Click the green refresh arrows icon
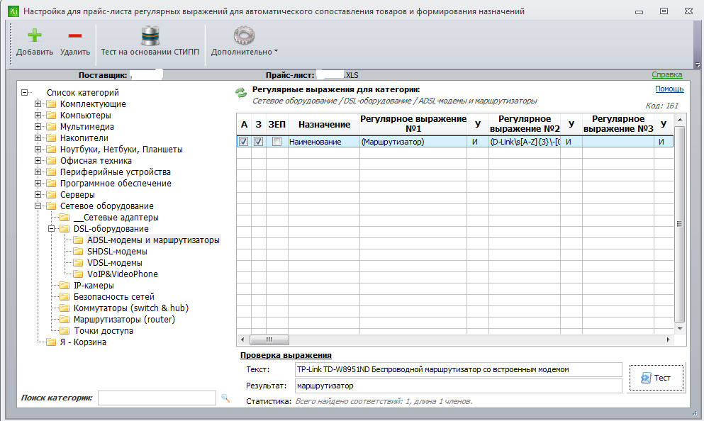The image size is (704, 421). point(241,93)
